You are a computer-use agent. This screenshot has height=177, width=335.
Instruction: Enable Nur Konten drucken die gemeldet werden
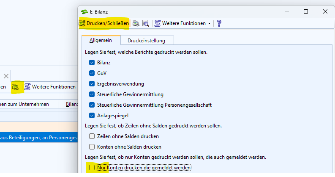tap(92, 168)
